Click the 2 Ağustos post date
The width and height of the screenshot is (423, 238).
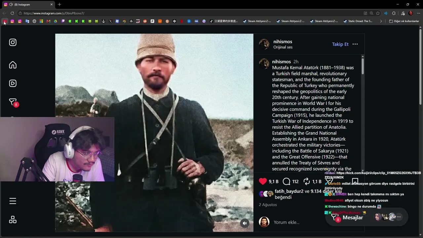coord(268,205)
